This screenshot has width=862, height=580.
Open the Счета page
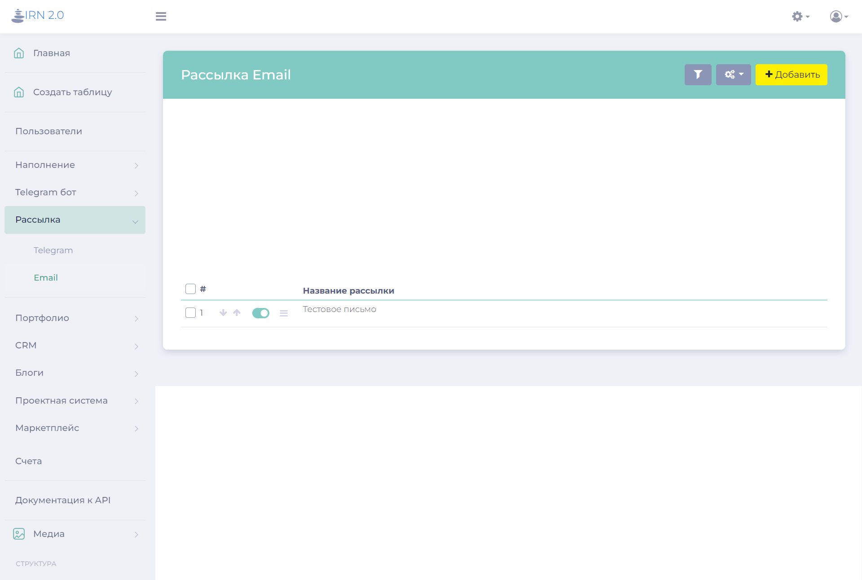point(28,461)
